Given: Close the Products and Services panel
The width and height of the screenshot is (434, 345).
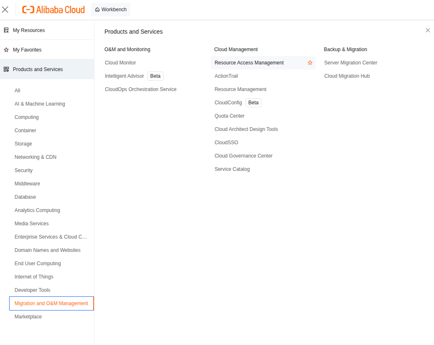Looking at the screenshot, I should tap(428, 30).
